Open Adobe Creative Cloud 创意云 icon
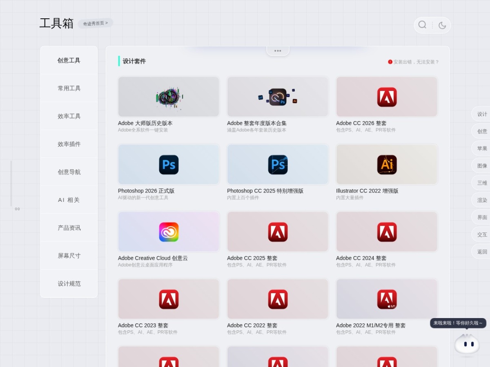 pos(169,232)
